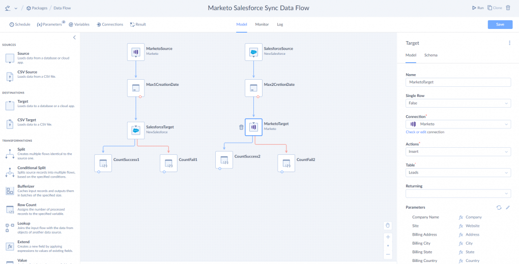
Task: Refresh the Parameters mapping list
Action: click(499, 208)
